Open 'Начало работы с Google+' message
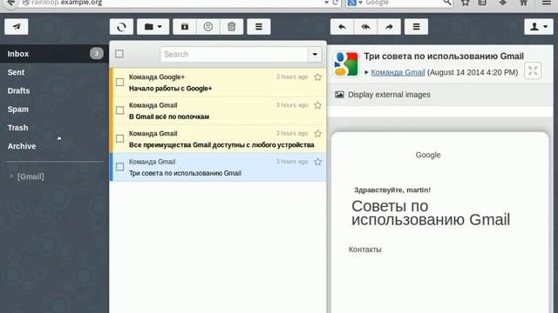Viewport: 558px width, 313px height. pos(218,83)
